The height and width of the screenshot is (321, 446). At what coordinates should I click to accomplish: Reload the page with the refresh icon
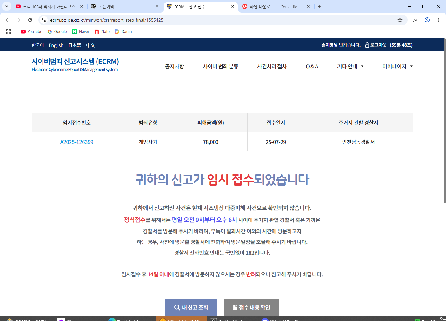(x=30, y=20)
